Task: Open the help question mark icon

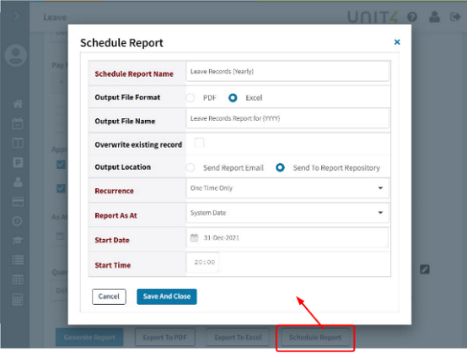Action: point(413,17)
